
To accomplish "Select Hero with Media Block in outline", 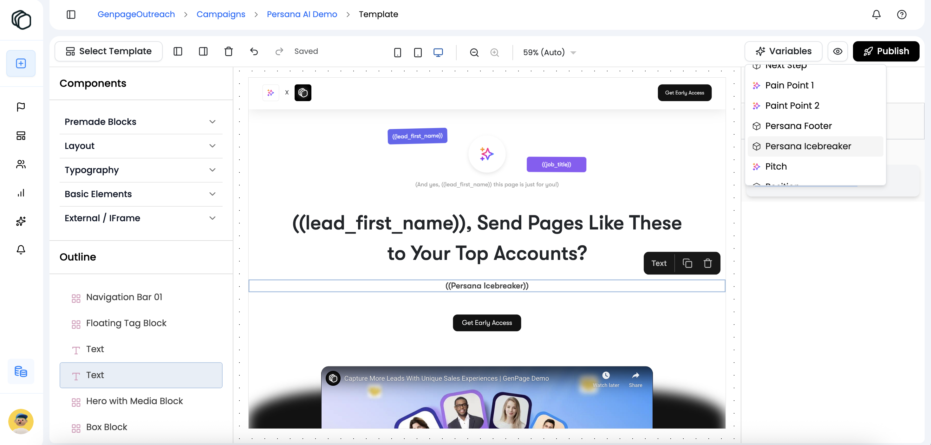I will (134, 401).
